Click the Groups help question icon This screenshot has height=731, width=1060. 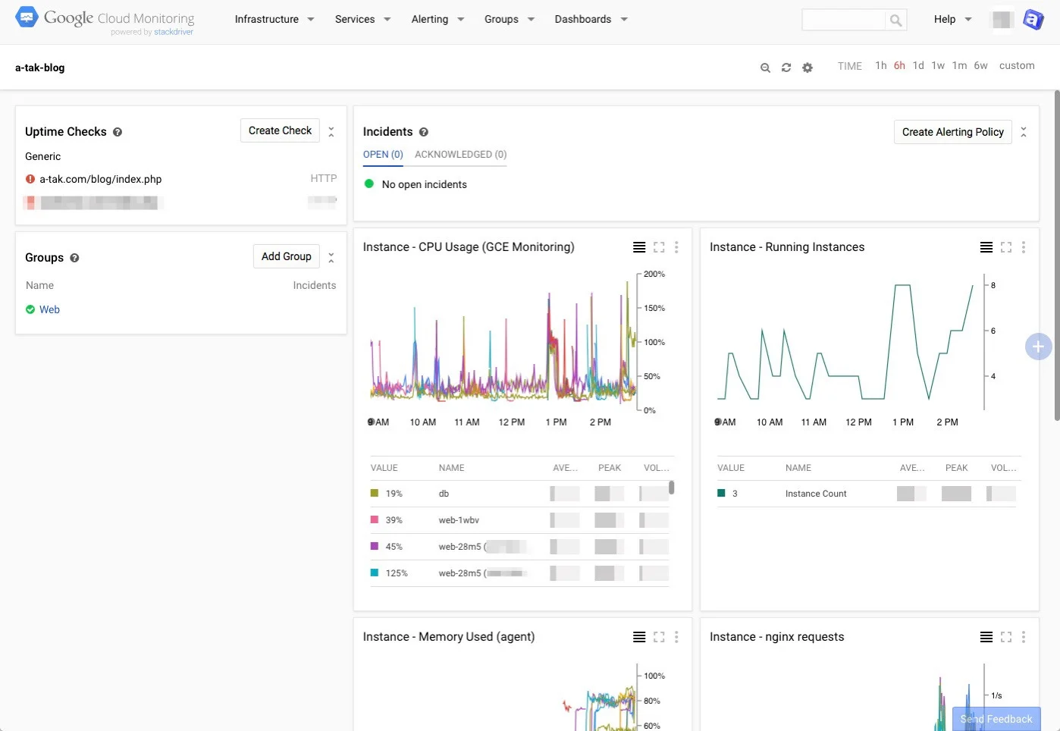(74, 258)
